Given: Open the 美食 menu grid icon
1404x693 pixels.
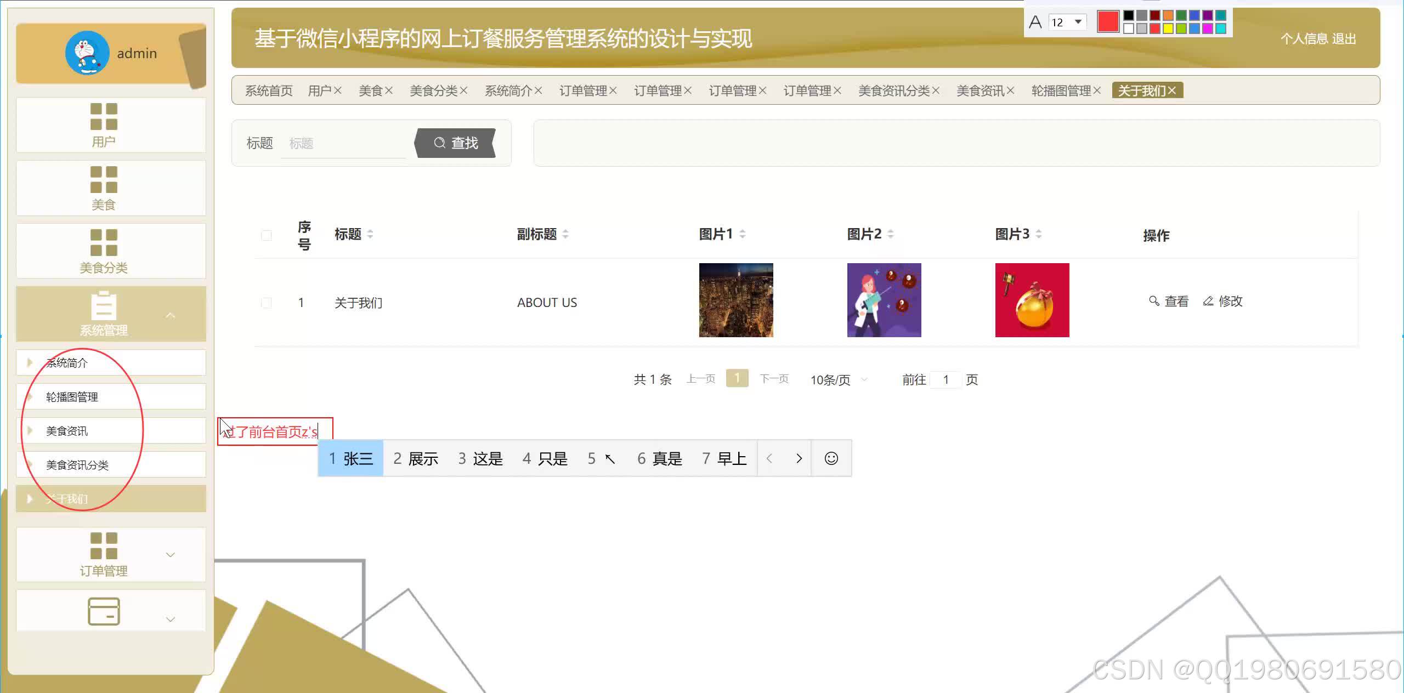Looking at the screenshot, I should pos(104,179).
